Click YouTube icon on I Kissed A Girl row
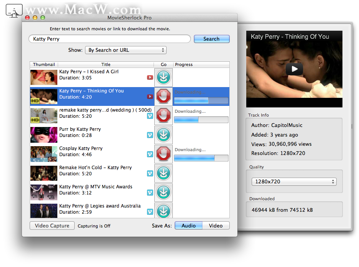The width and height of the screenshot is (359, 267). pyautogui.click(x=150, y=77)
